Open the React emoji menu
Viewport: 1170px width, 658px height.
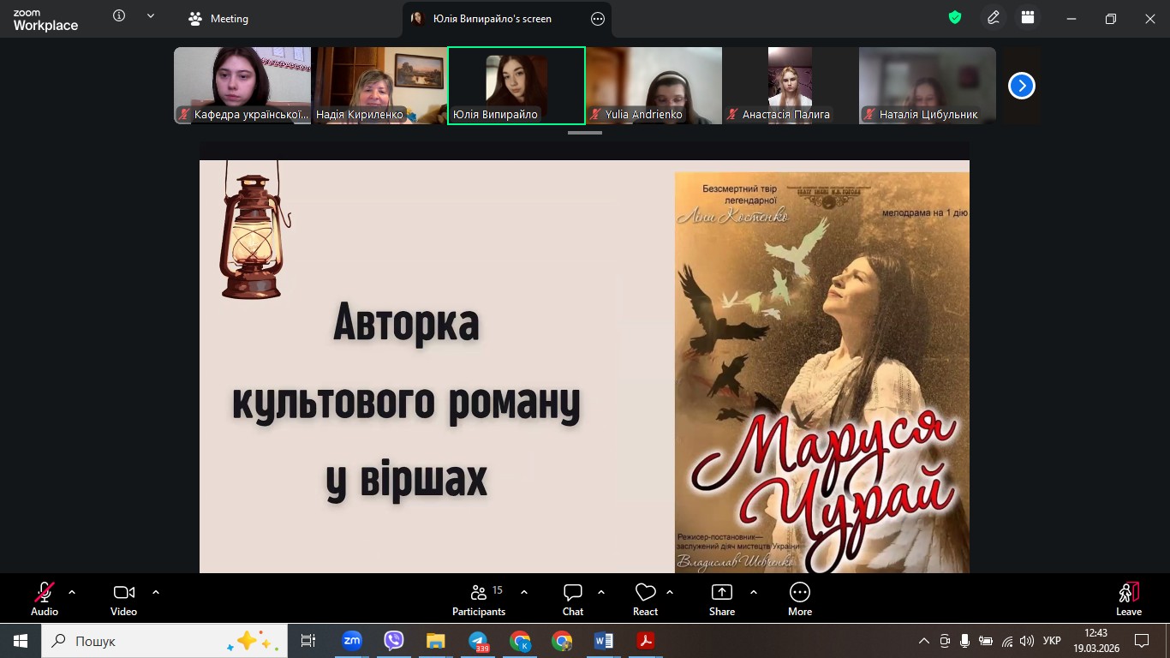645,599
